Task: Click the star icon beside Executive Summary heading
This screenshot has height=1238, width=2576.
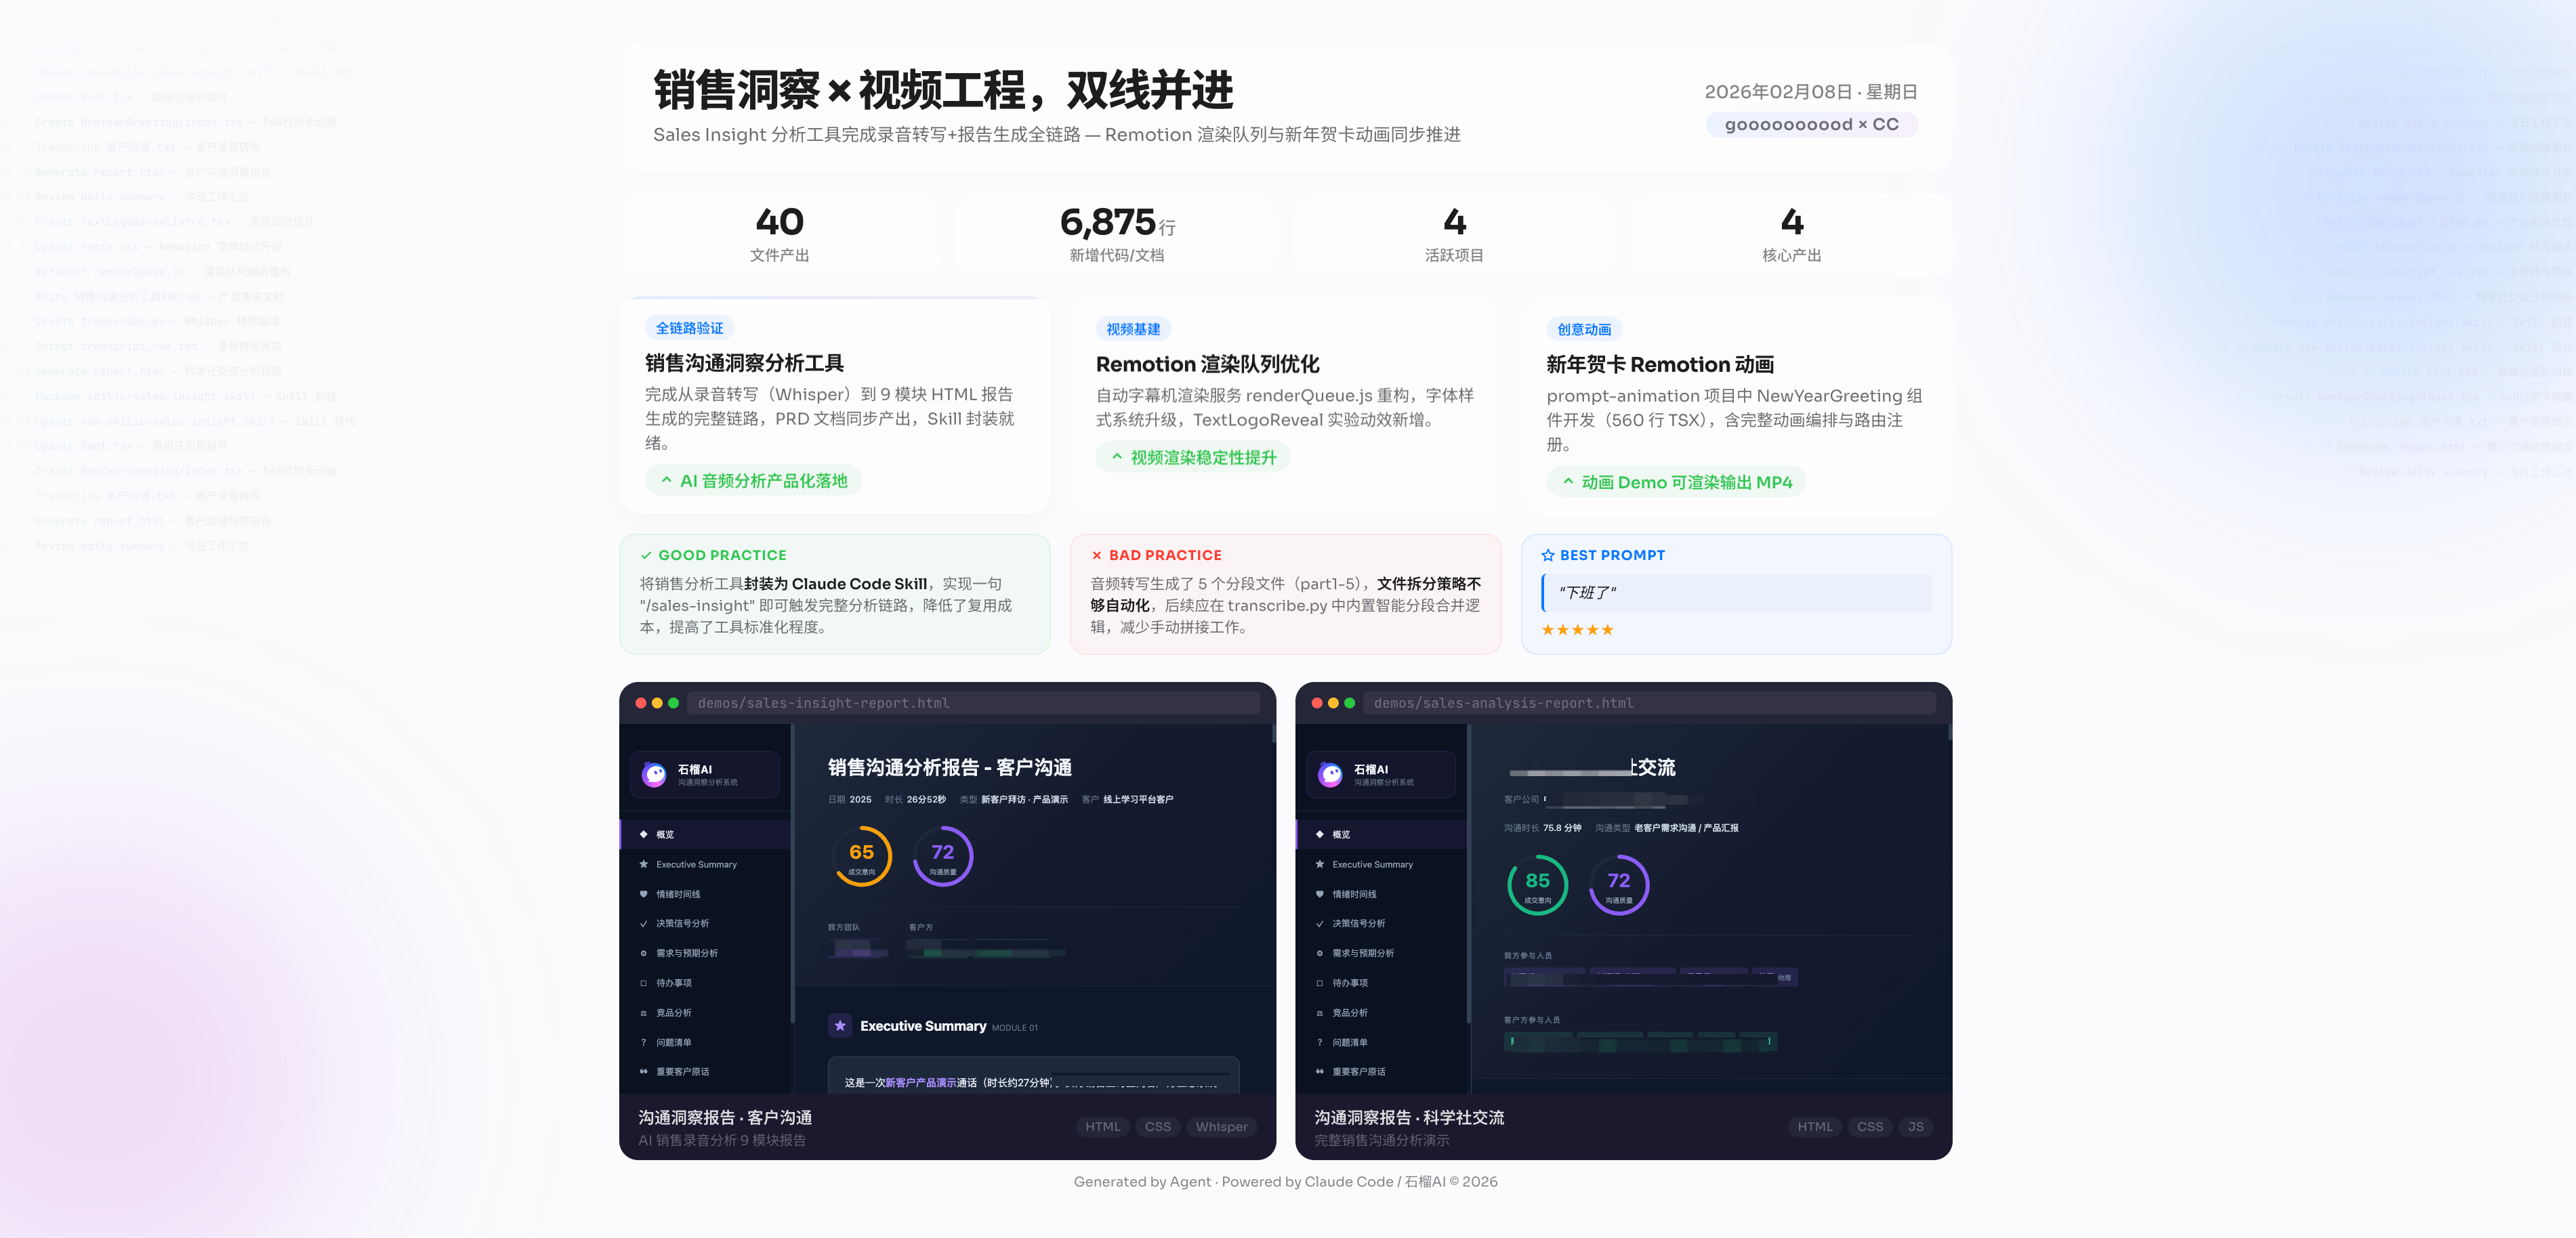Action: (x=840, y=1025)
